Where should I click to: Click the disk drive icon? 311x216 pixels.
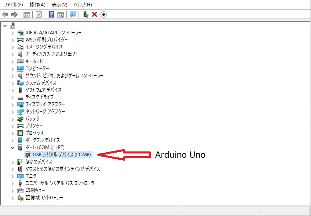(20, 98)
